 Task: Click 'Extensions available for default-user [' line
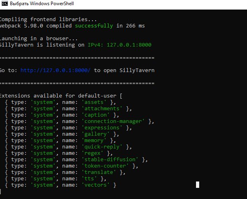(x=61, y=96)
